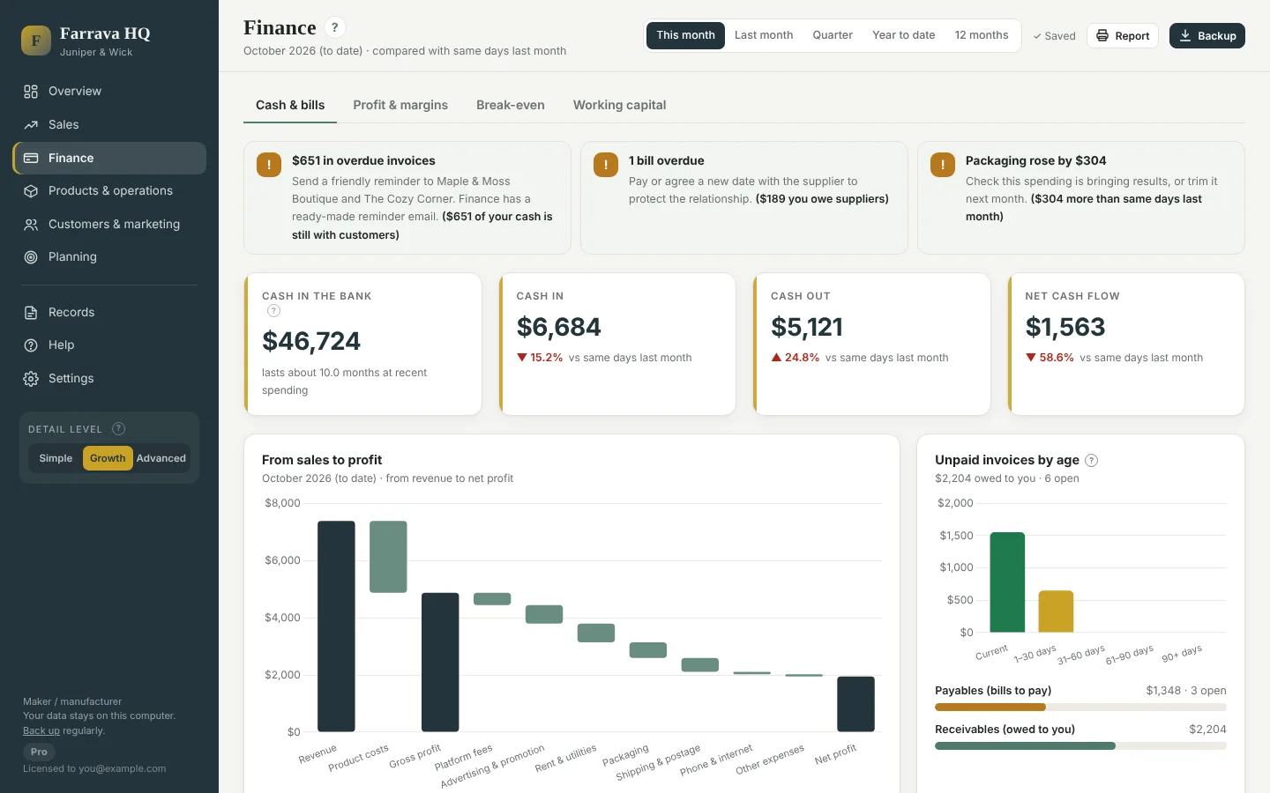
Task: Click the Finance card icon in sidebar
Action: tap(31, 159)
